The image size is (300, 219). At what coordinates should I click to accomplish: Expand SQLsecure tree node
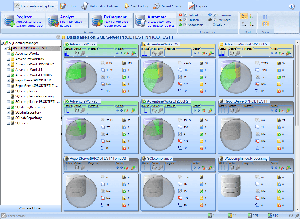click(9, 123)
